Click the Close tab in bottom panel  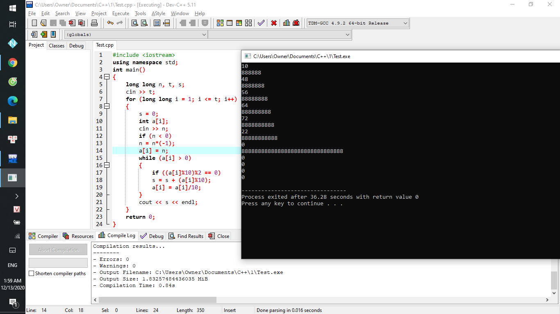(219, 236)
